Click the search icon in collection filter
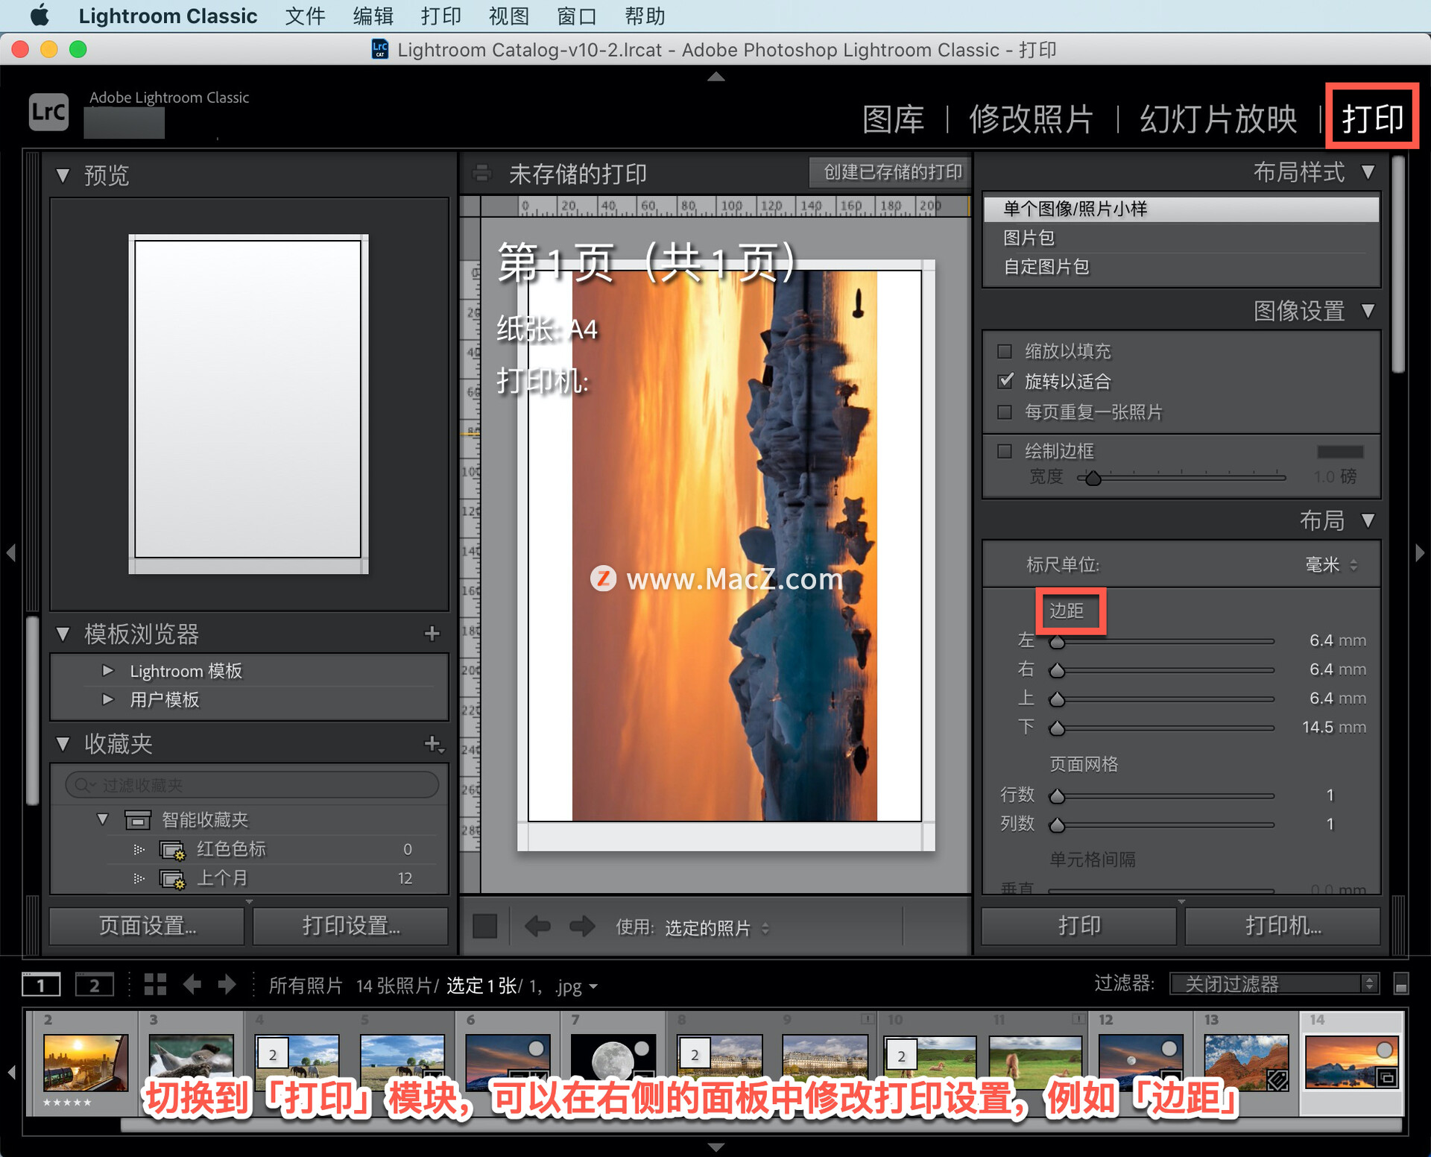1431x1157 pixels. (x=83, y=785)
